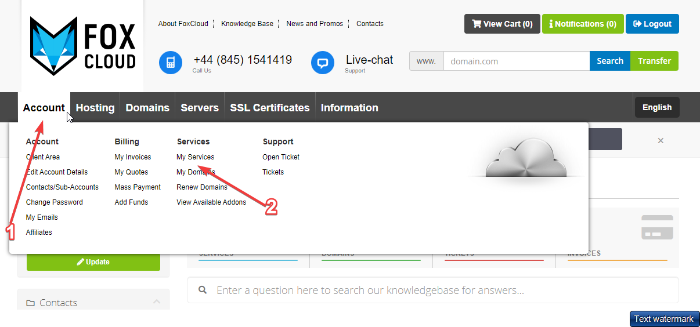This screenshot has width=700, height=327.
Task: Select My Services in the dropdown
Action: pos(195,157)
